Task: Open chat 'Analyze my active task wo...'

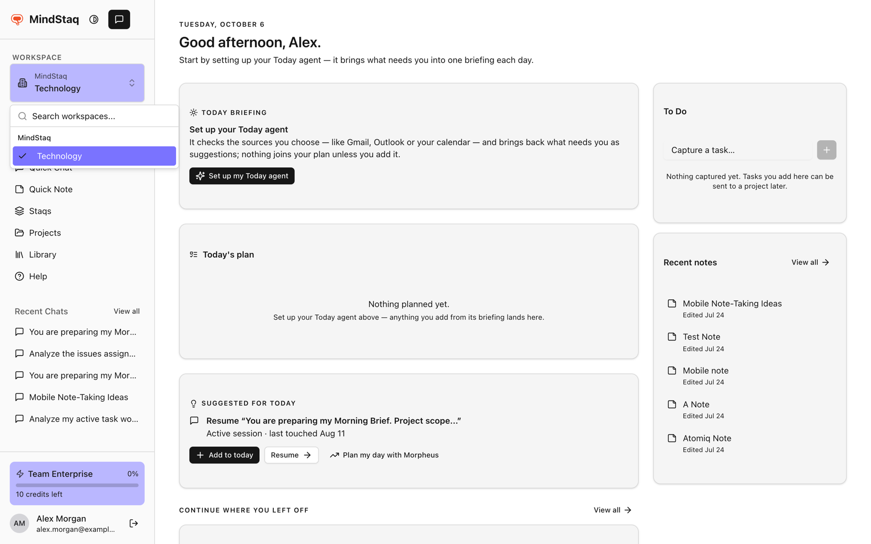Action: pyautogui.click(x=77, y=419)
